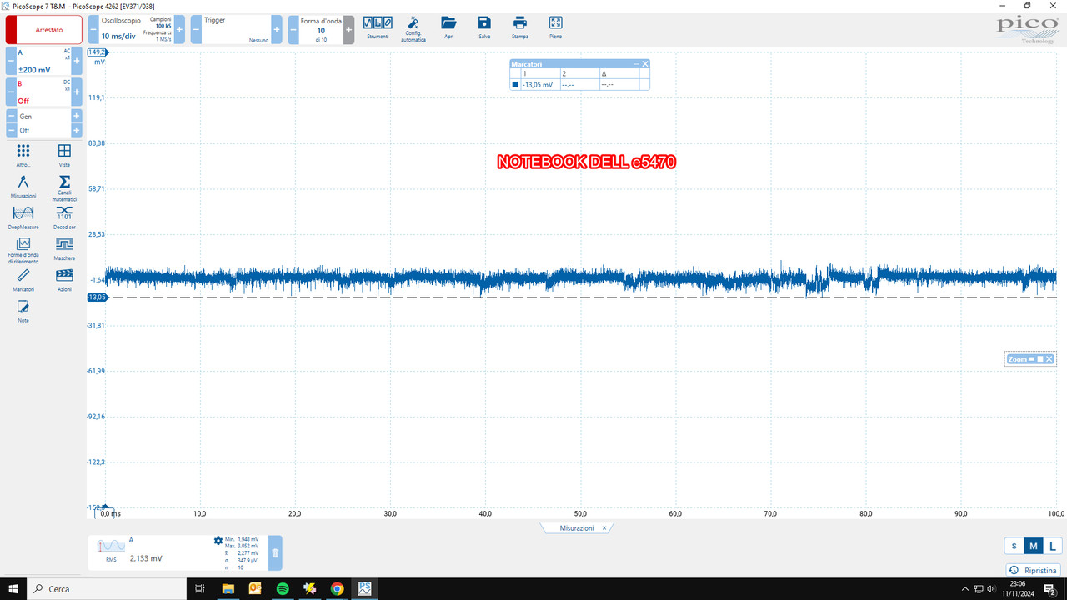1067x600 pixels.
Task: Open File Explorer from taskbar
Action: click(228, 588)
